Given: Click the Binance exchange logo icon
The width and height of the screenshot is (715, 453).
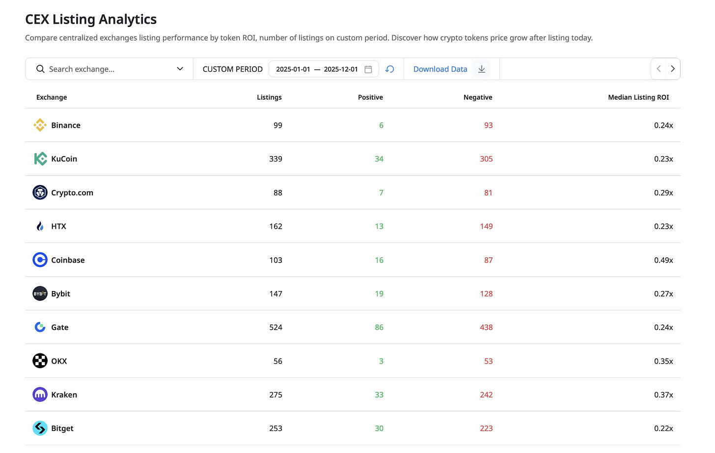Looking at the screenshot, I should 40,125.
